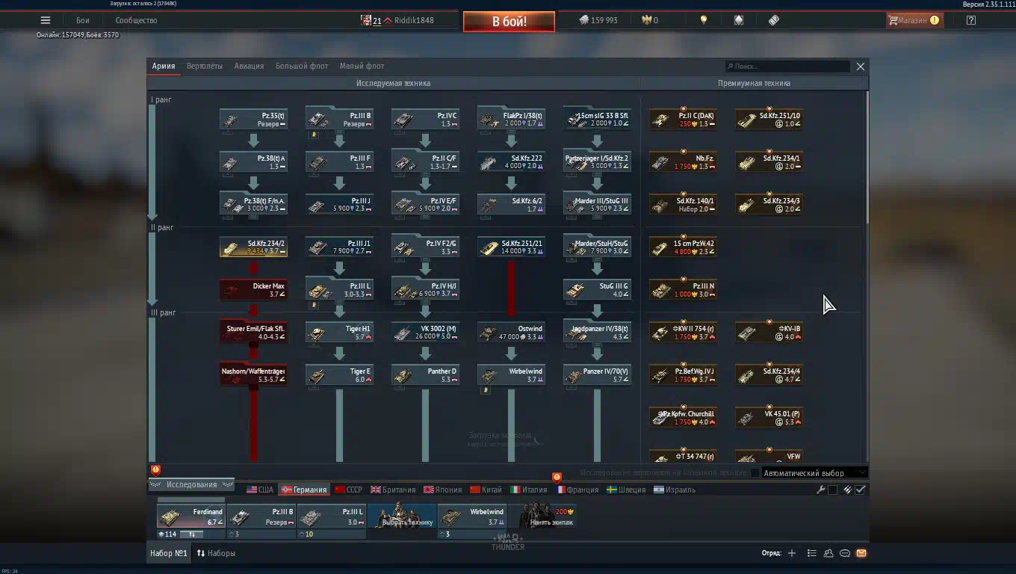Select the Набор №1 preset
Screen dimensions: 1016x574
[x=169, y=553]
